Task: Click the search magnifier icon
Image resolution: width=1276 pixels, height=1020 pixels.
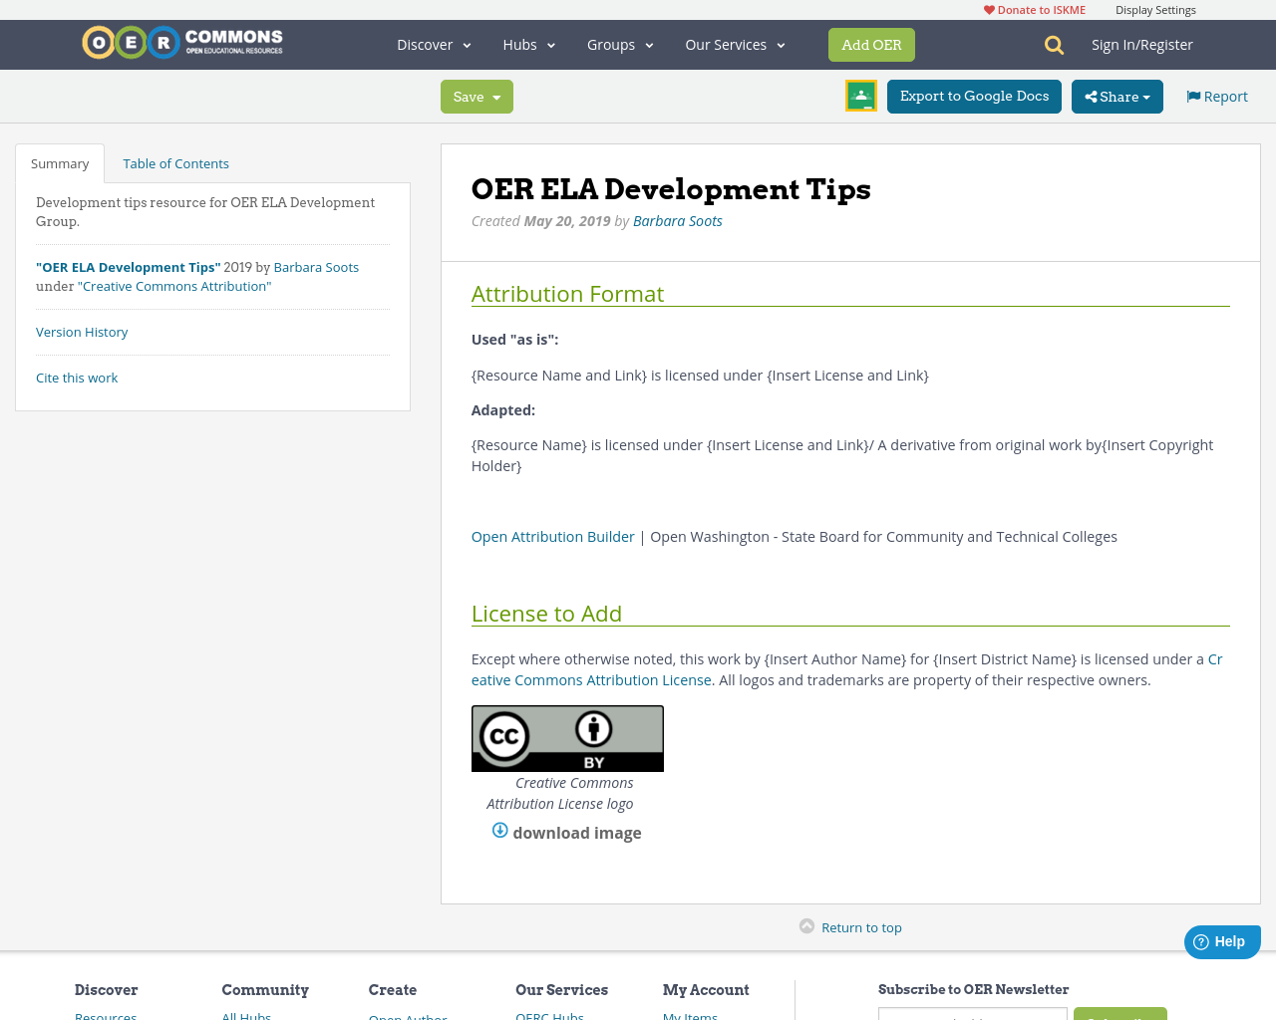Action: click(x=1054, y=45)
